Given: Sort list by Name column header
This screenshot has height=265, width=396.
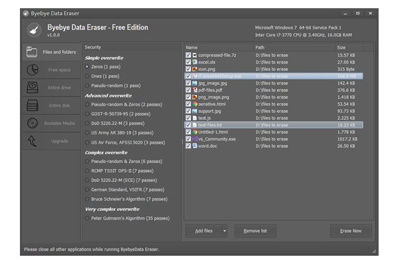Looking at the screenshot, I should 218,47.
